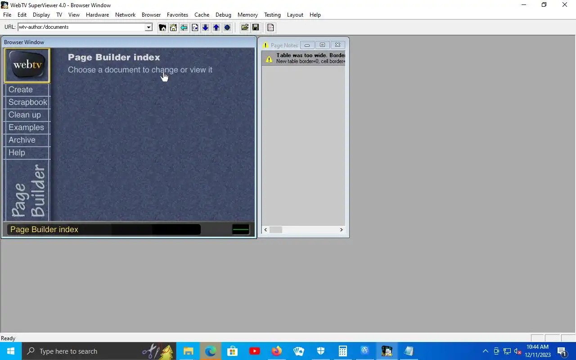Click the open folder toolbar icon
The width and height of the screenshot is (576, 360).
[245, 27]
